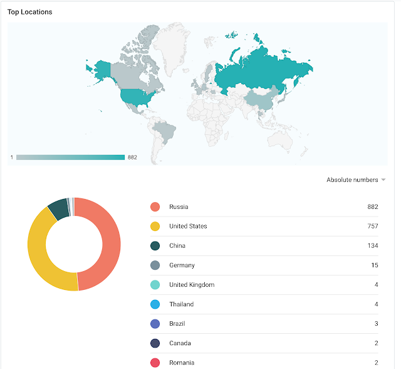Open the Absolute numbers dropdown

coord(356,179)
